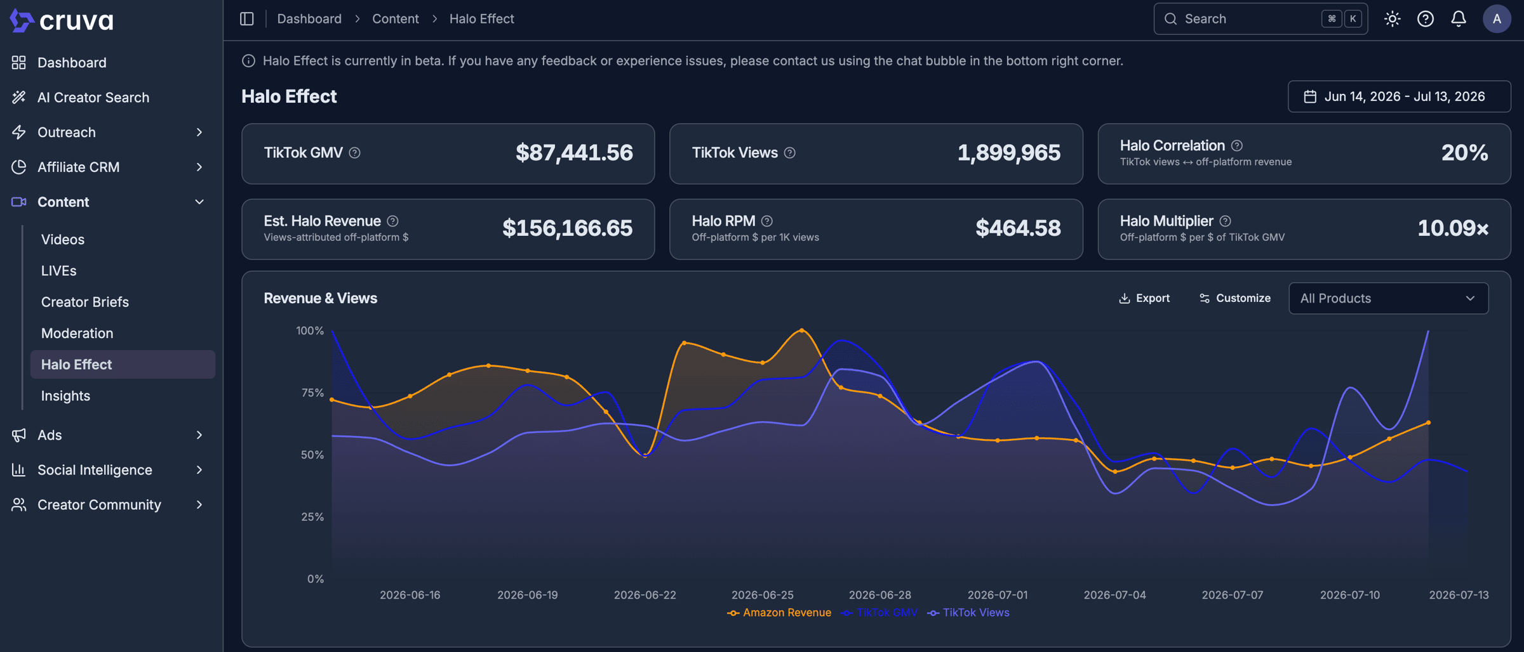Click the Content camera icon

click(x=18, y=202)
